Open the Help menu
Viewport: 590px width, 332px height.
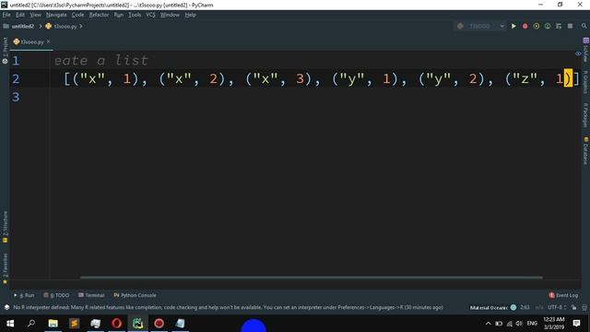191,15
